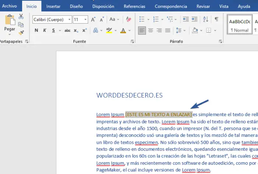This screenshot has width=258, height=174.
Task: Switch to the Correspondencia tab
Action: (171, 6)
